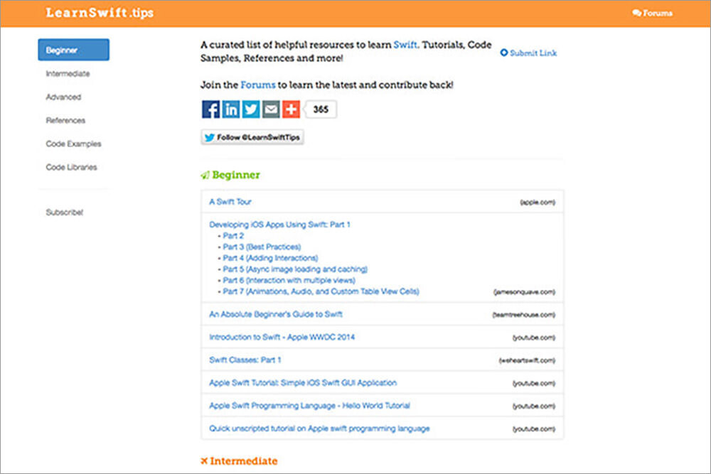Viewport: 711px width, 474px height.
Task: Click the email share icon
Action: [271, 109]
